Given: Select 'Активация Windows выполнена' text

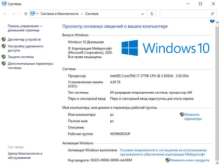Looking at the screenshot, I should click(92, 150).
